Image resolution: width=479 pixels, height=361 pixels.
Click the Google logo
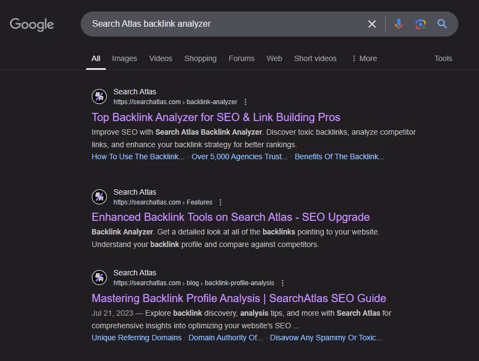coord(32,25)
